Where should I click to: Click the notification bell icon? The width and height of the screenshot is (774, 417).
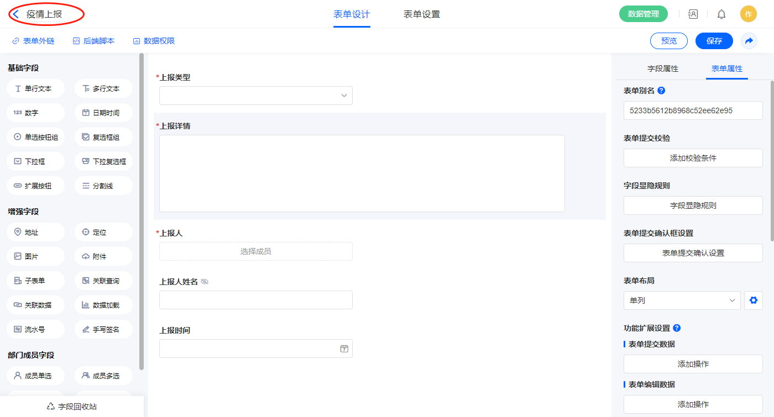pyautogui.click(x=721, y=14)
